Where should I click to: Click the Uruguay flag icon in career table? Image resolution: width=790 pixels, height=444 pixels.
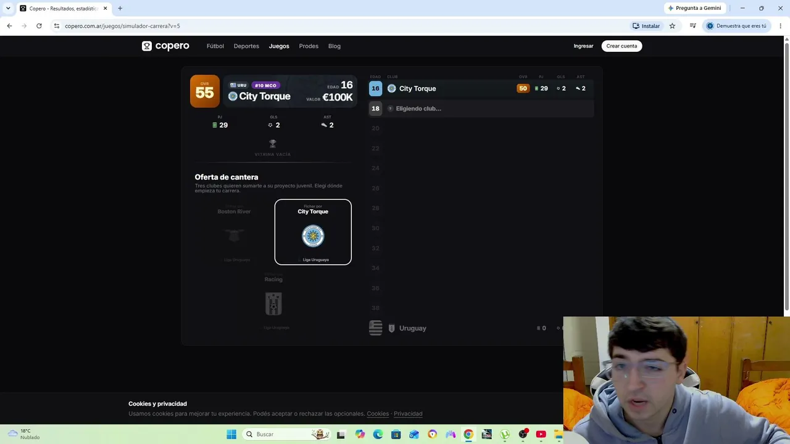(375, 328)
